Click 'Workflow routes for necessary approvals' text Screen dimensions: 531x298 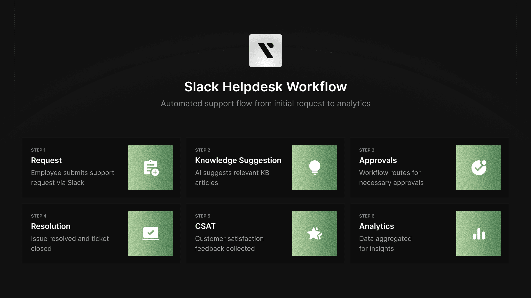(x=391, y=178)
